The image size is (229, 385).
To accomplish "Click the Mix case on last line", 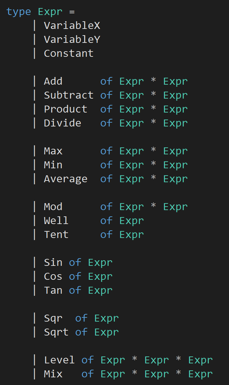I will click(53, 374).
